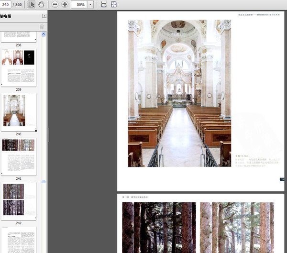Click the zoom in plus button
The image size is (287, 253).
point(65,4)
